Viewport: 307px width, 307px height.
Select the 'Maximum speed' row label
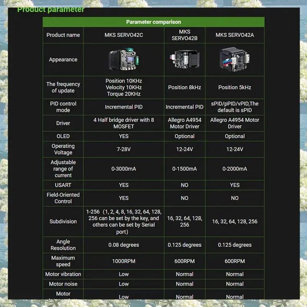63,261
